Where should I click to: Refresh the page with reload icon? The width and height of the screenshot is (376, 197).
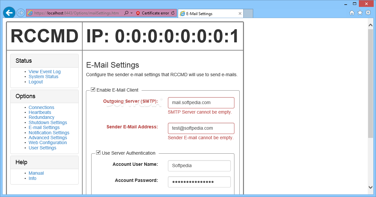pos(173,13)
